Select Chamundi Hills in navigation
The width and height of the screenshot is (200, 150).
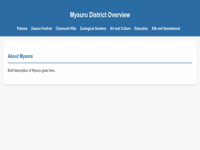(66, 29)
